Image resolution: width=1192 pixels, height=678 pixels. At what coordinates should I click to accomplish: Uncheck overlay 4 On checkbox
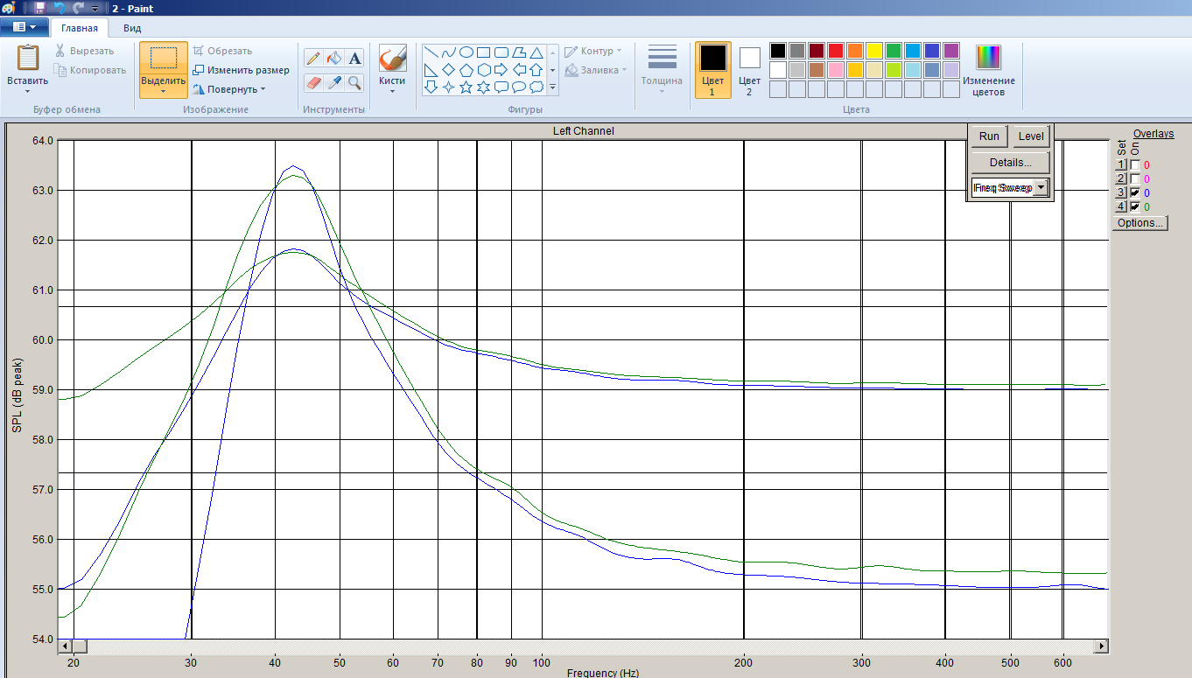coord(1135,206)
